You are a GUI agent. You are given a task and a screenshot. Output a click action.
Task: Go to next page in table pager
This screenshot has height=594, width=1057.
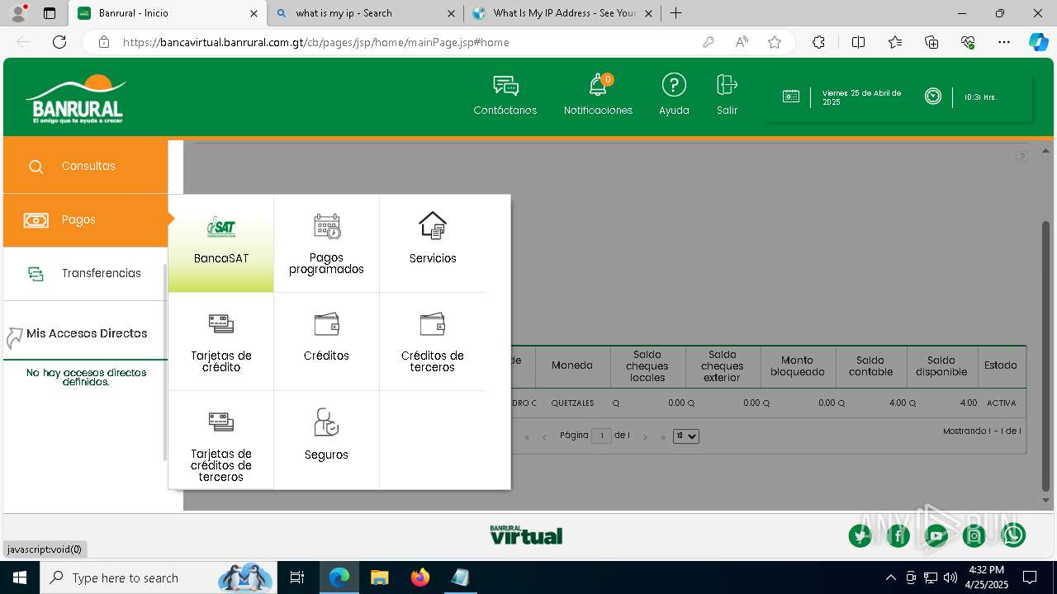[x=645, y=437]
